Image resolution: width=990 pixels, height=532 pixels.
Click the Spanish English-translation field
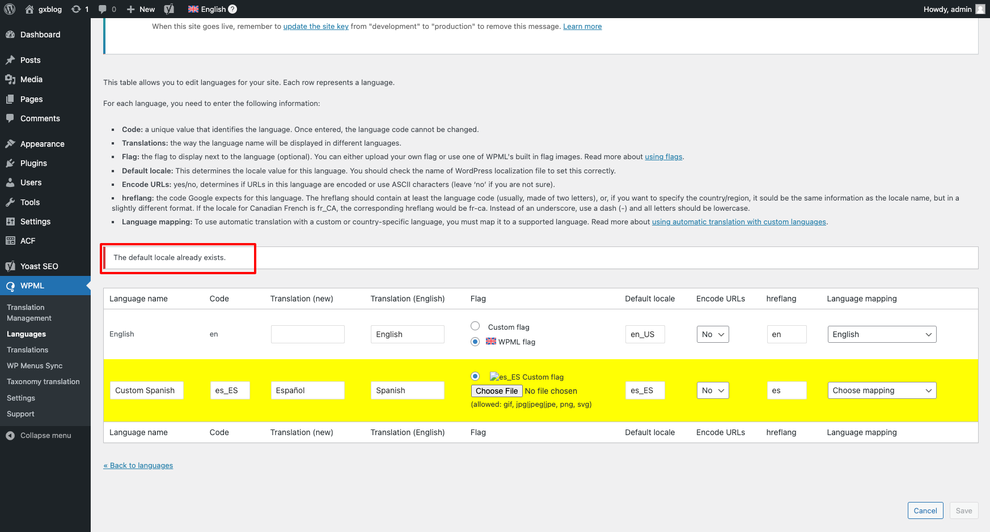(x=407, y=390)
